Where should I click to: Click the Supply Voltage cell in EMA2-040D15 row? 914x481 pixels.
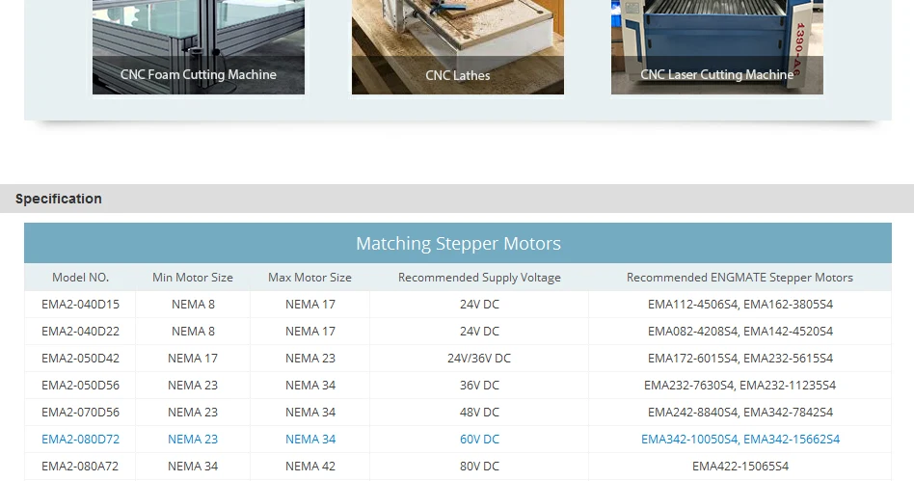pyautogui.click(x=479, y=305)
